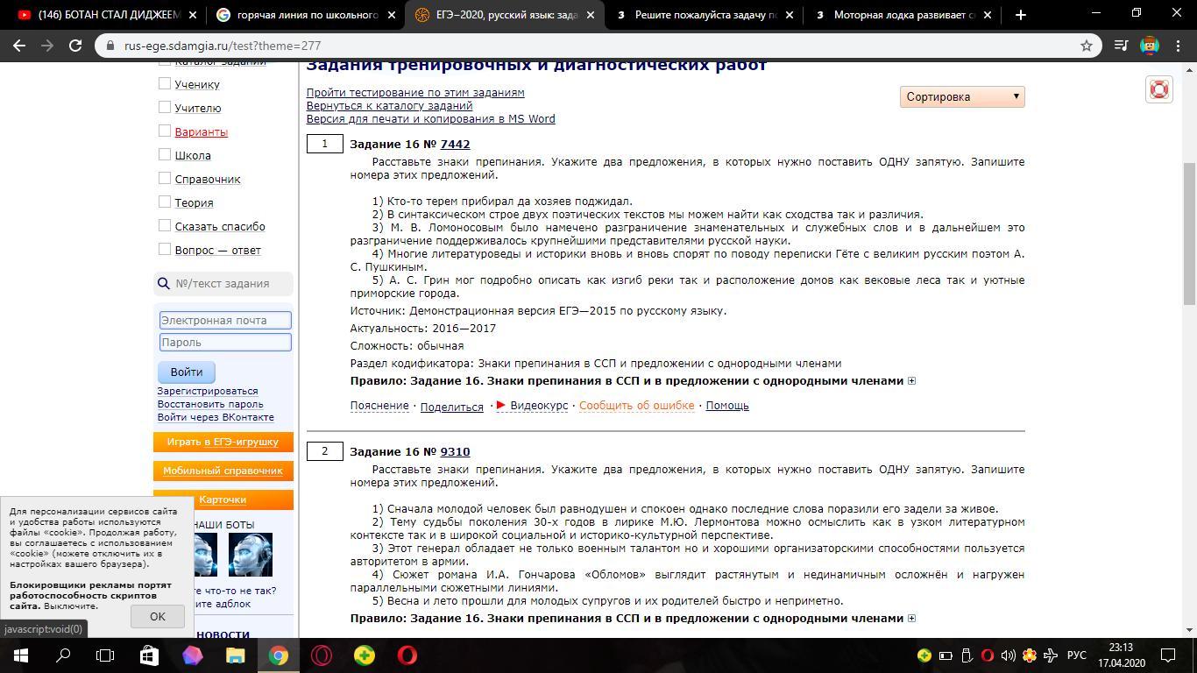Click the Зарегистрироваться link
Viewport: 1197px width, 673px height.
pos(208,391)
